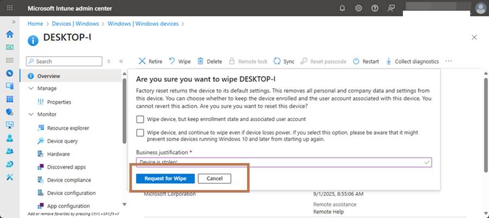Click the notifications bell icon
The width and height of the screenshot is (489, 218).
[x=342, y=8]
